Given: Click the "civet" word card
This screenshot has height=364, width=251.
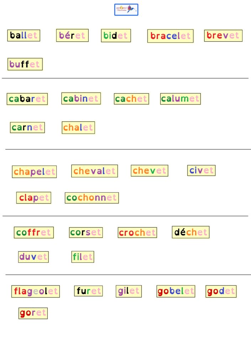Looking at the screenshot, I should pos(201,170).
